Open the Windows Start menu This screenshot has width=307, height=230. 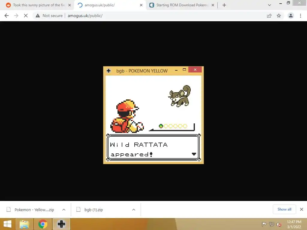[x=7, y=224]
